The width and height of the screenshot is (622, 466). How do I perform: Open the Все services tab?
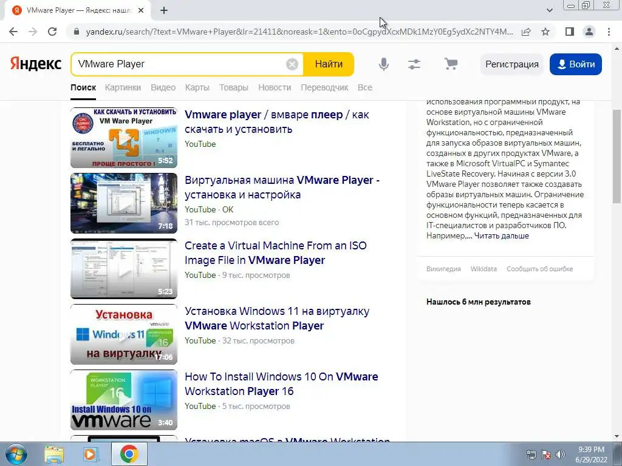coord(365,87)
